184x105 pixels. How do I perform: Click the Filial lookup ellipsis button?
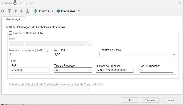tap(90, 43)
